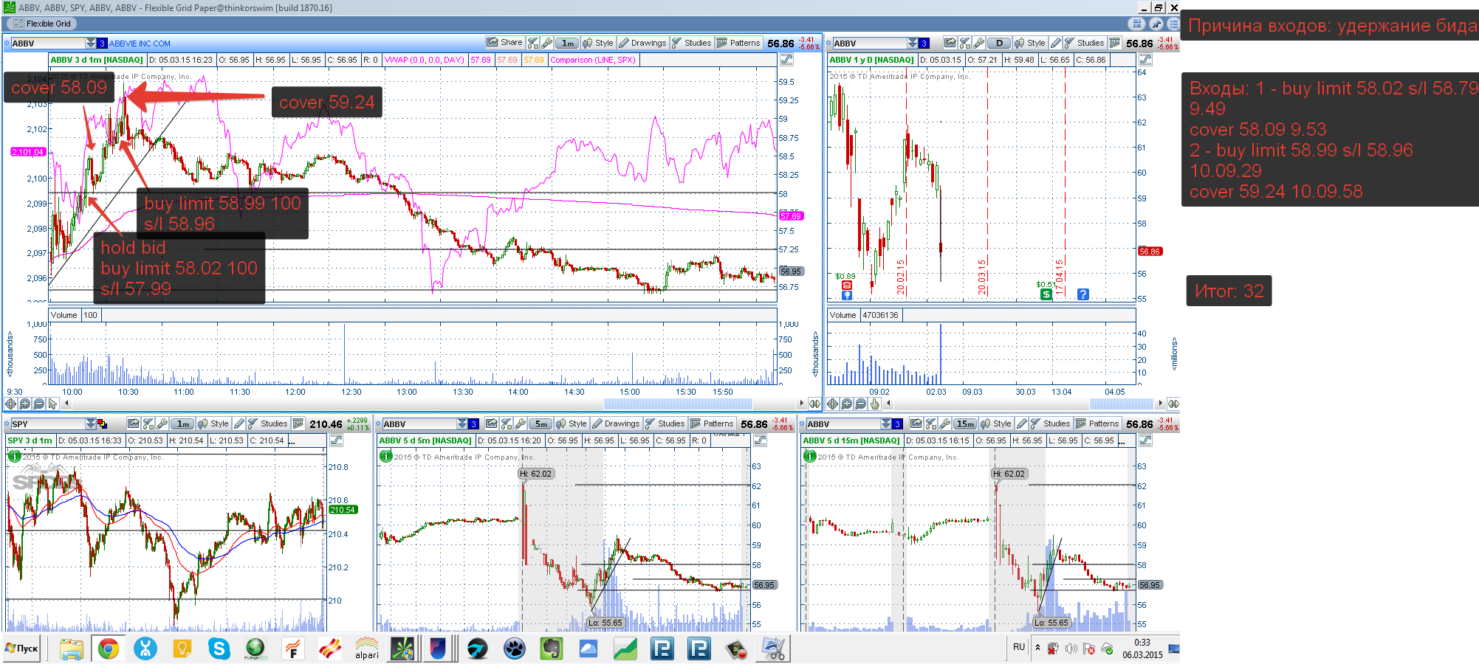Open Style menu in top-left ABBV chart

tap(598, 43)
